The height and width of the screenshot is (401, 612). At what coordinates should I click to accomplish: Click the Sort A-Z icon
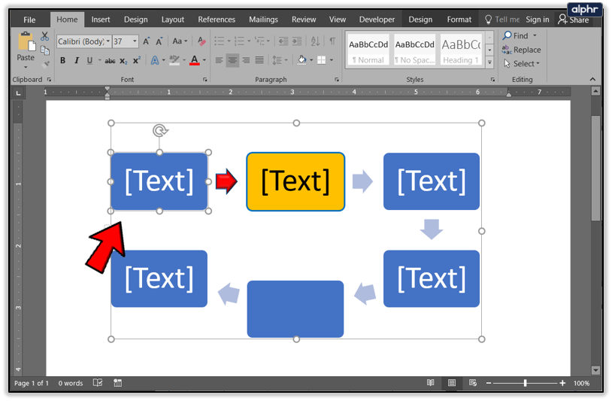[x=315, y=41]
